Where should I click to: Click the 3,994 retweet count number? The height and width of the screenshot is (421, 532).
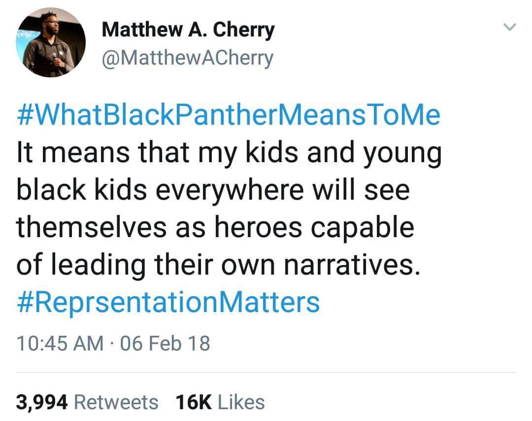click(x=41, y=402)
